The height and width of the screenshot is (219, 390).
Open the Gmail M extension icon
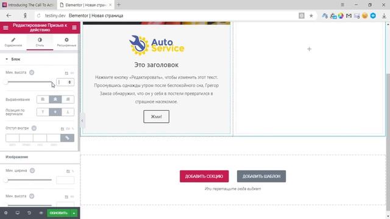coord(349,16)
